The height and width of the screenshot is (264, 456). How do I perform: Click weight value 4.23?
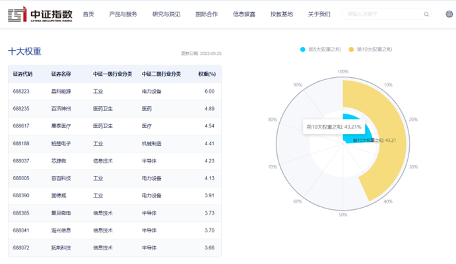coord(209,161)
